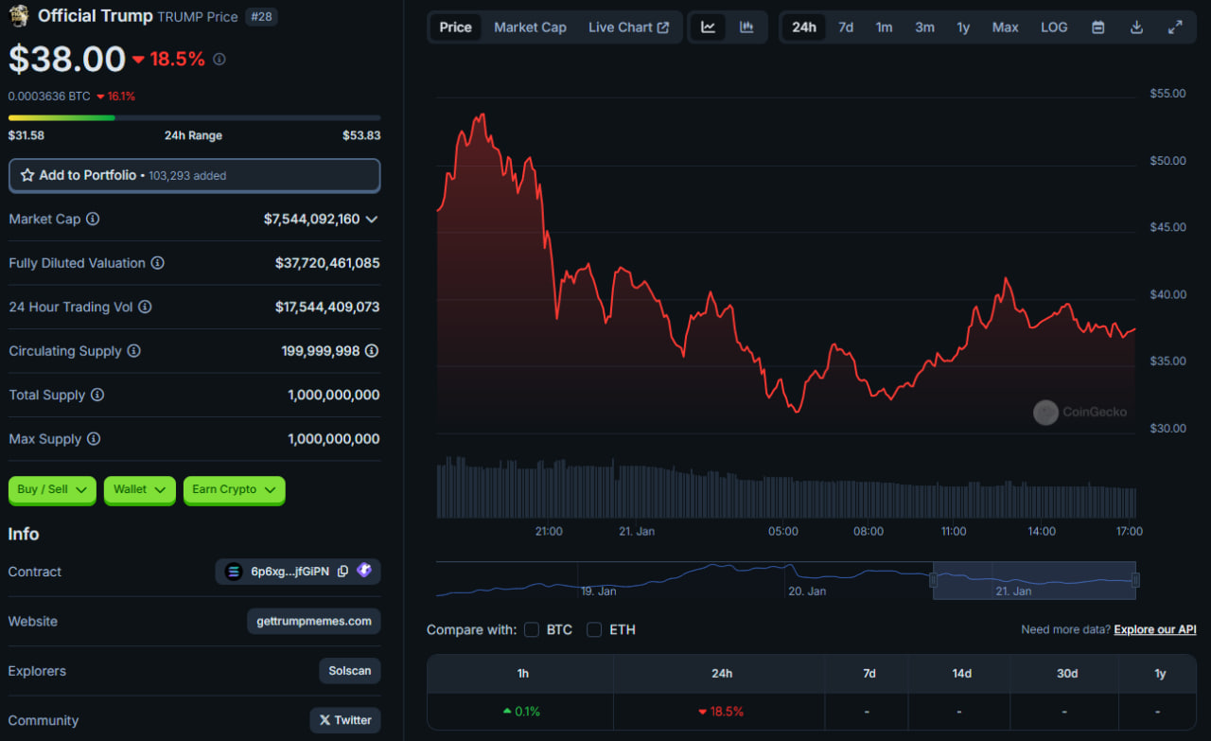Expand chart to fullscreen

[1175, 27]
